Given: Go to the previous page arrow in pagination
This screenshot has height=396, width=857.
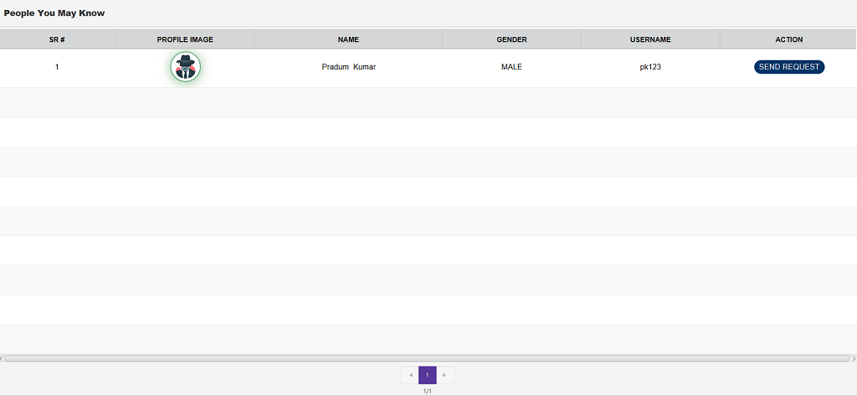Looking at the screenshot, I should (x=410, y=375).
